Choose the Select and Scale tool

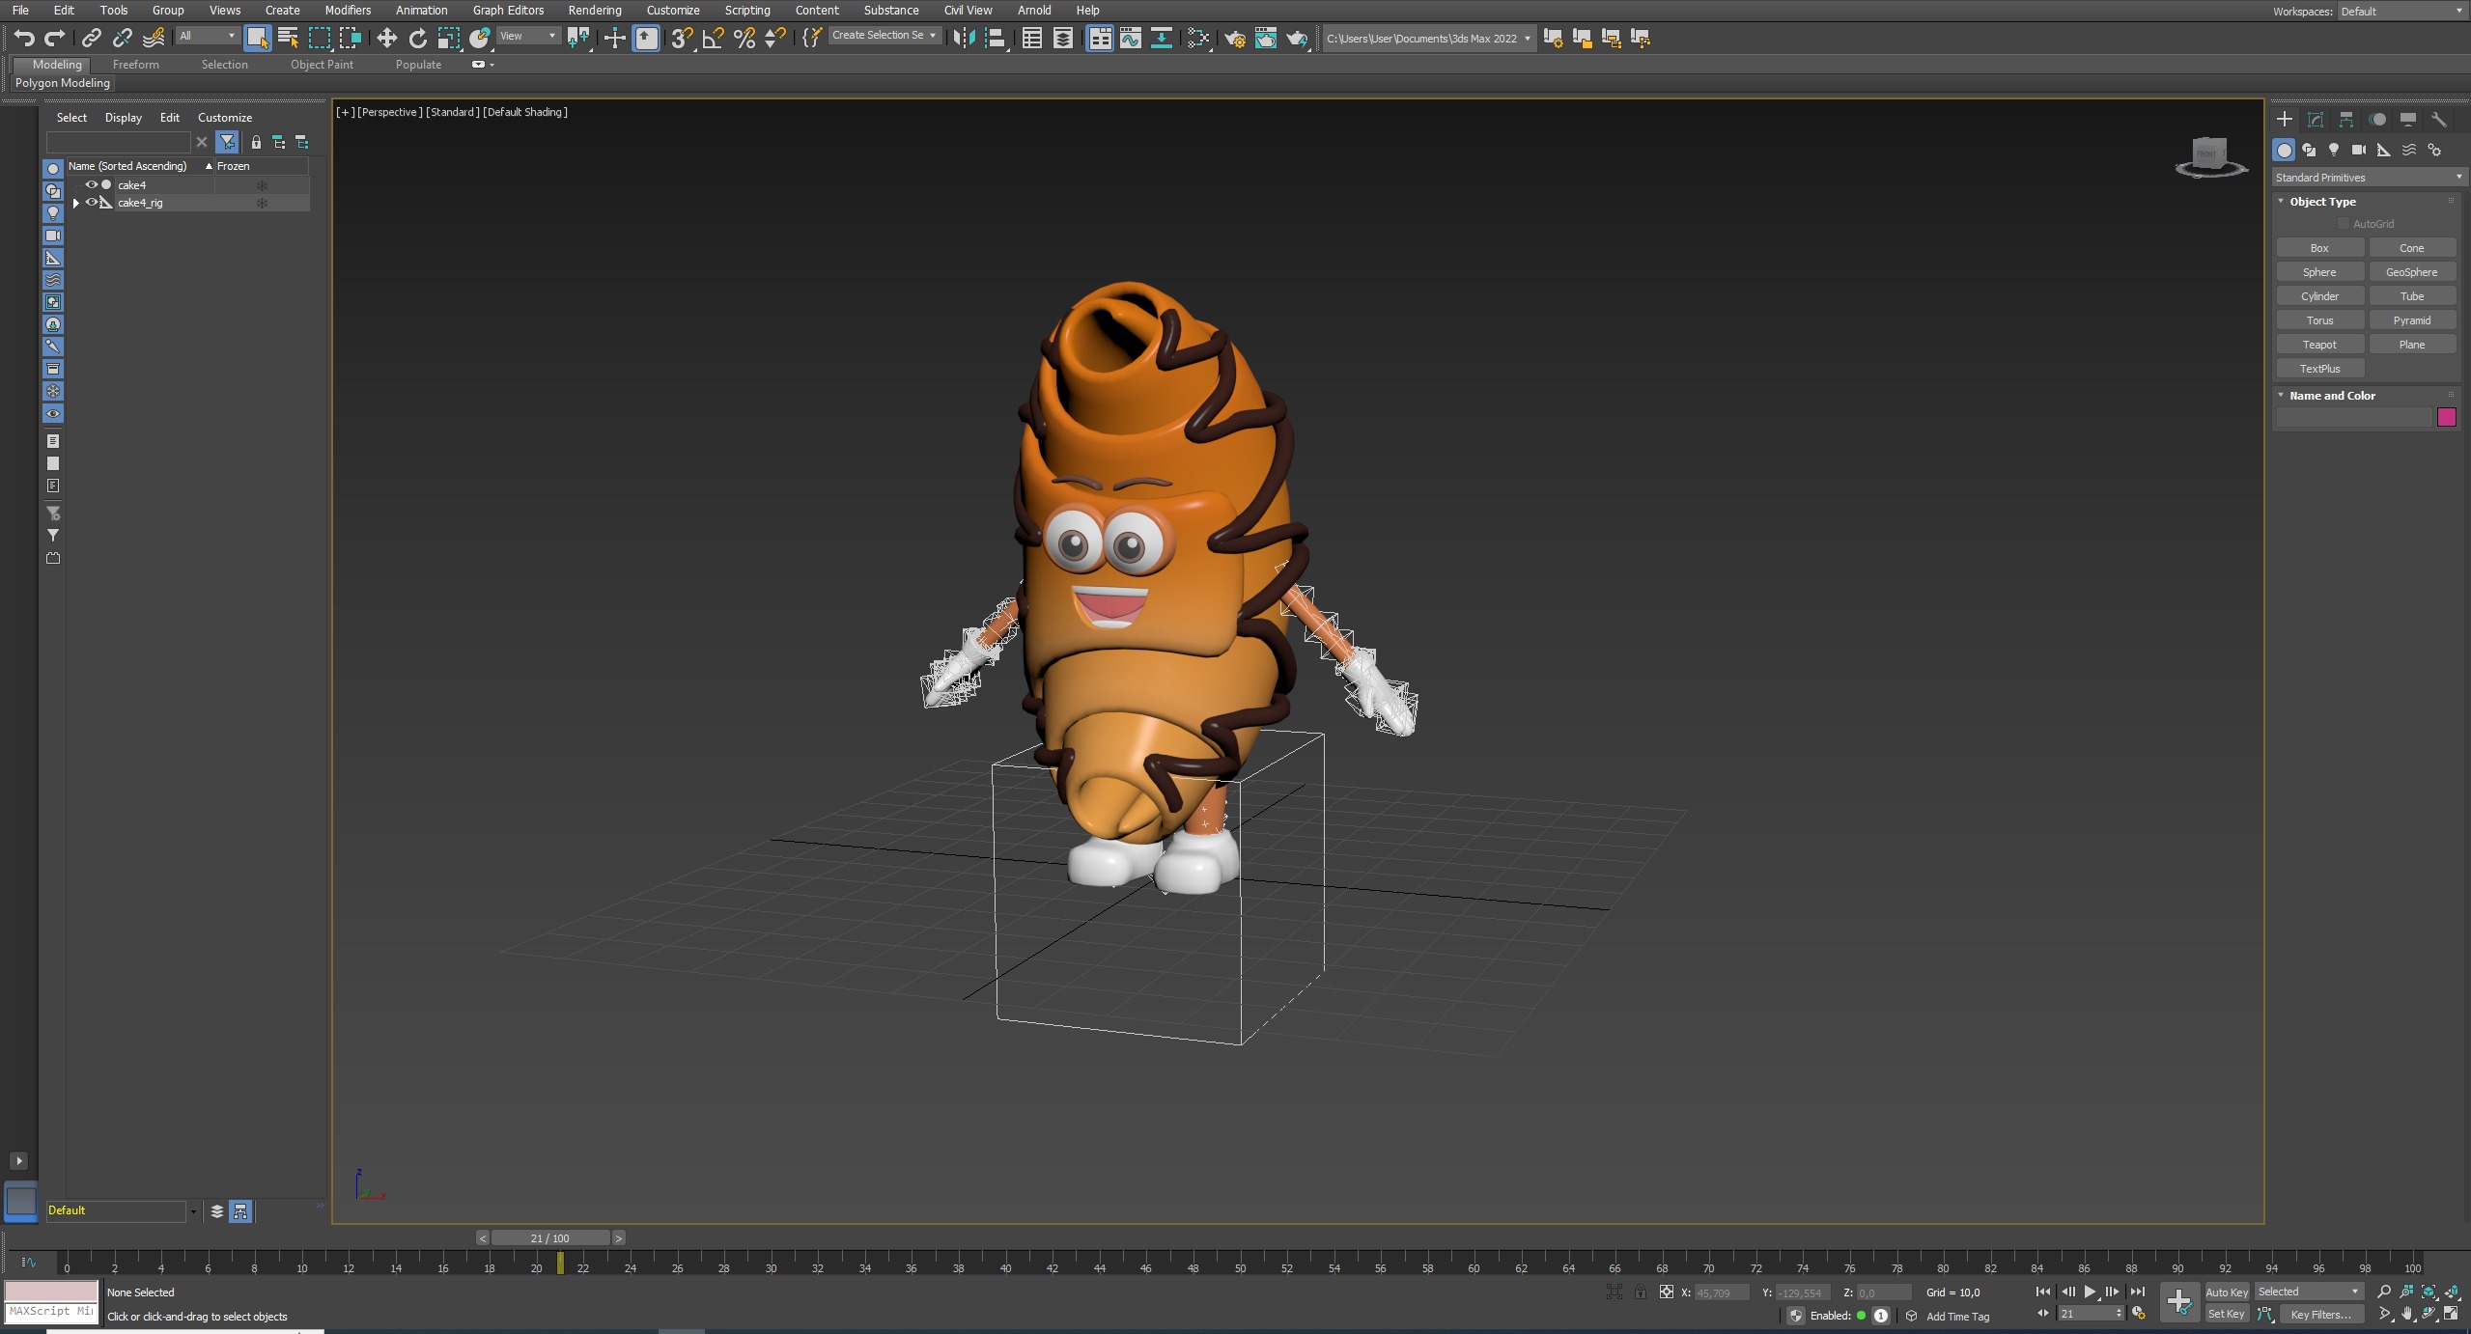(x=449, y=38)
